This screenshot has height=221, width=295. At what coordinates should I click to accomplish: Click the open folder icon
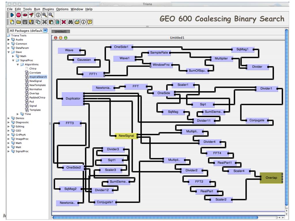[18, 22]
